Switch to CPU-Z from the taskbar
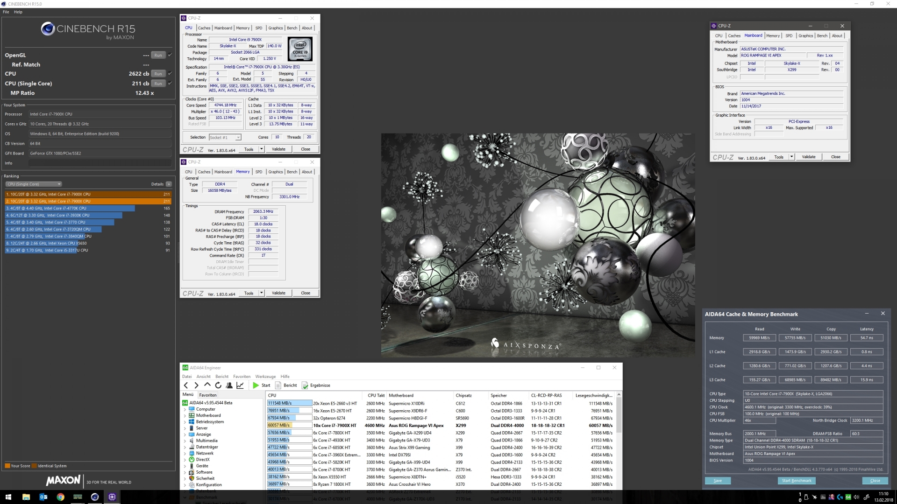Viewport: 897px width, 504px height. (112, 497)
